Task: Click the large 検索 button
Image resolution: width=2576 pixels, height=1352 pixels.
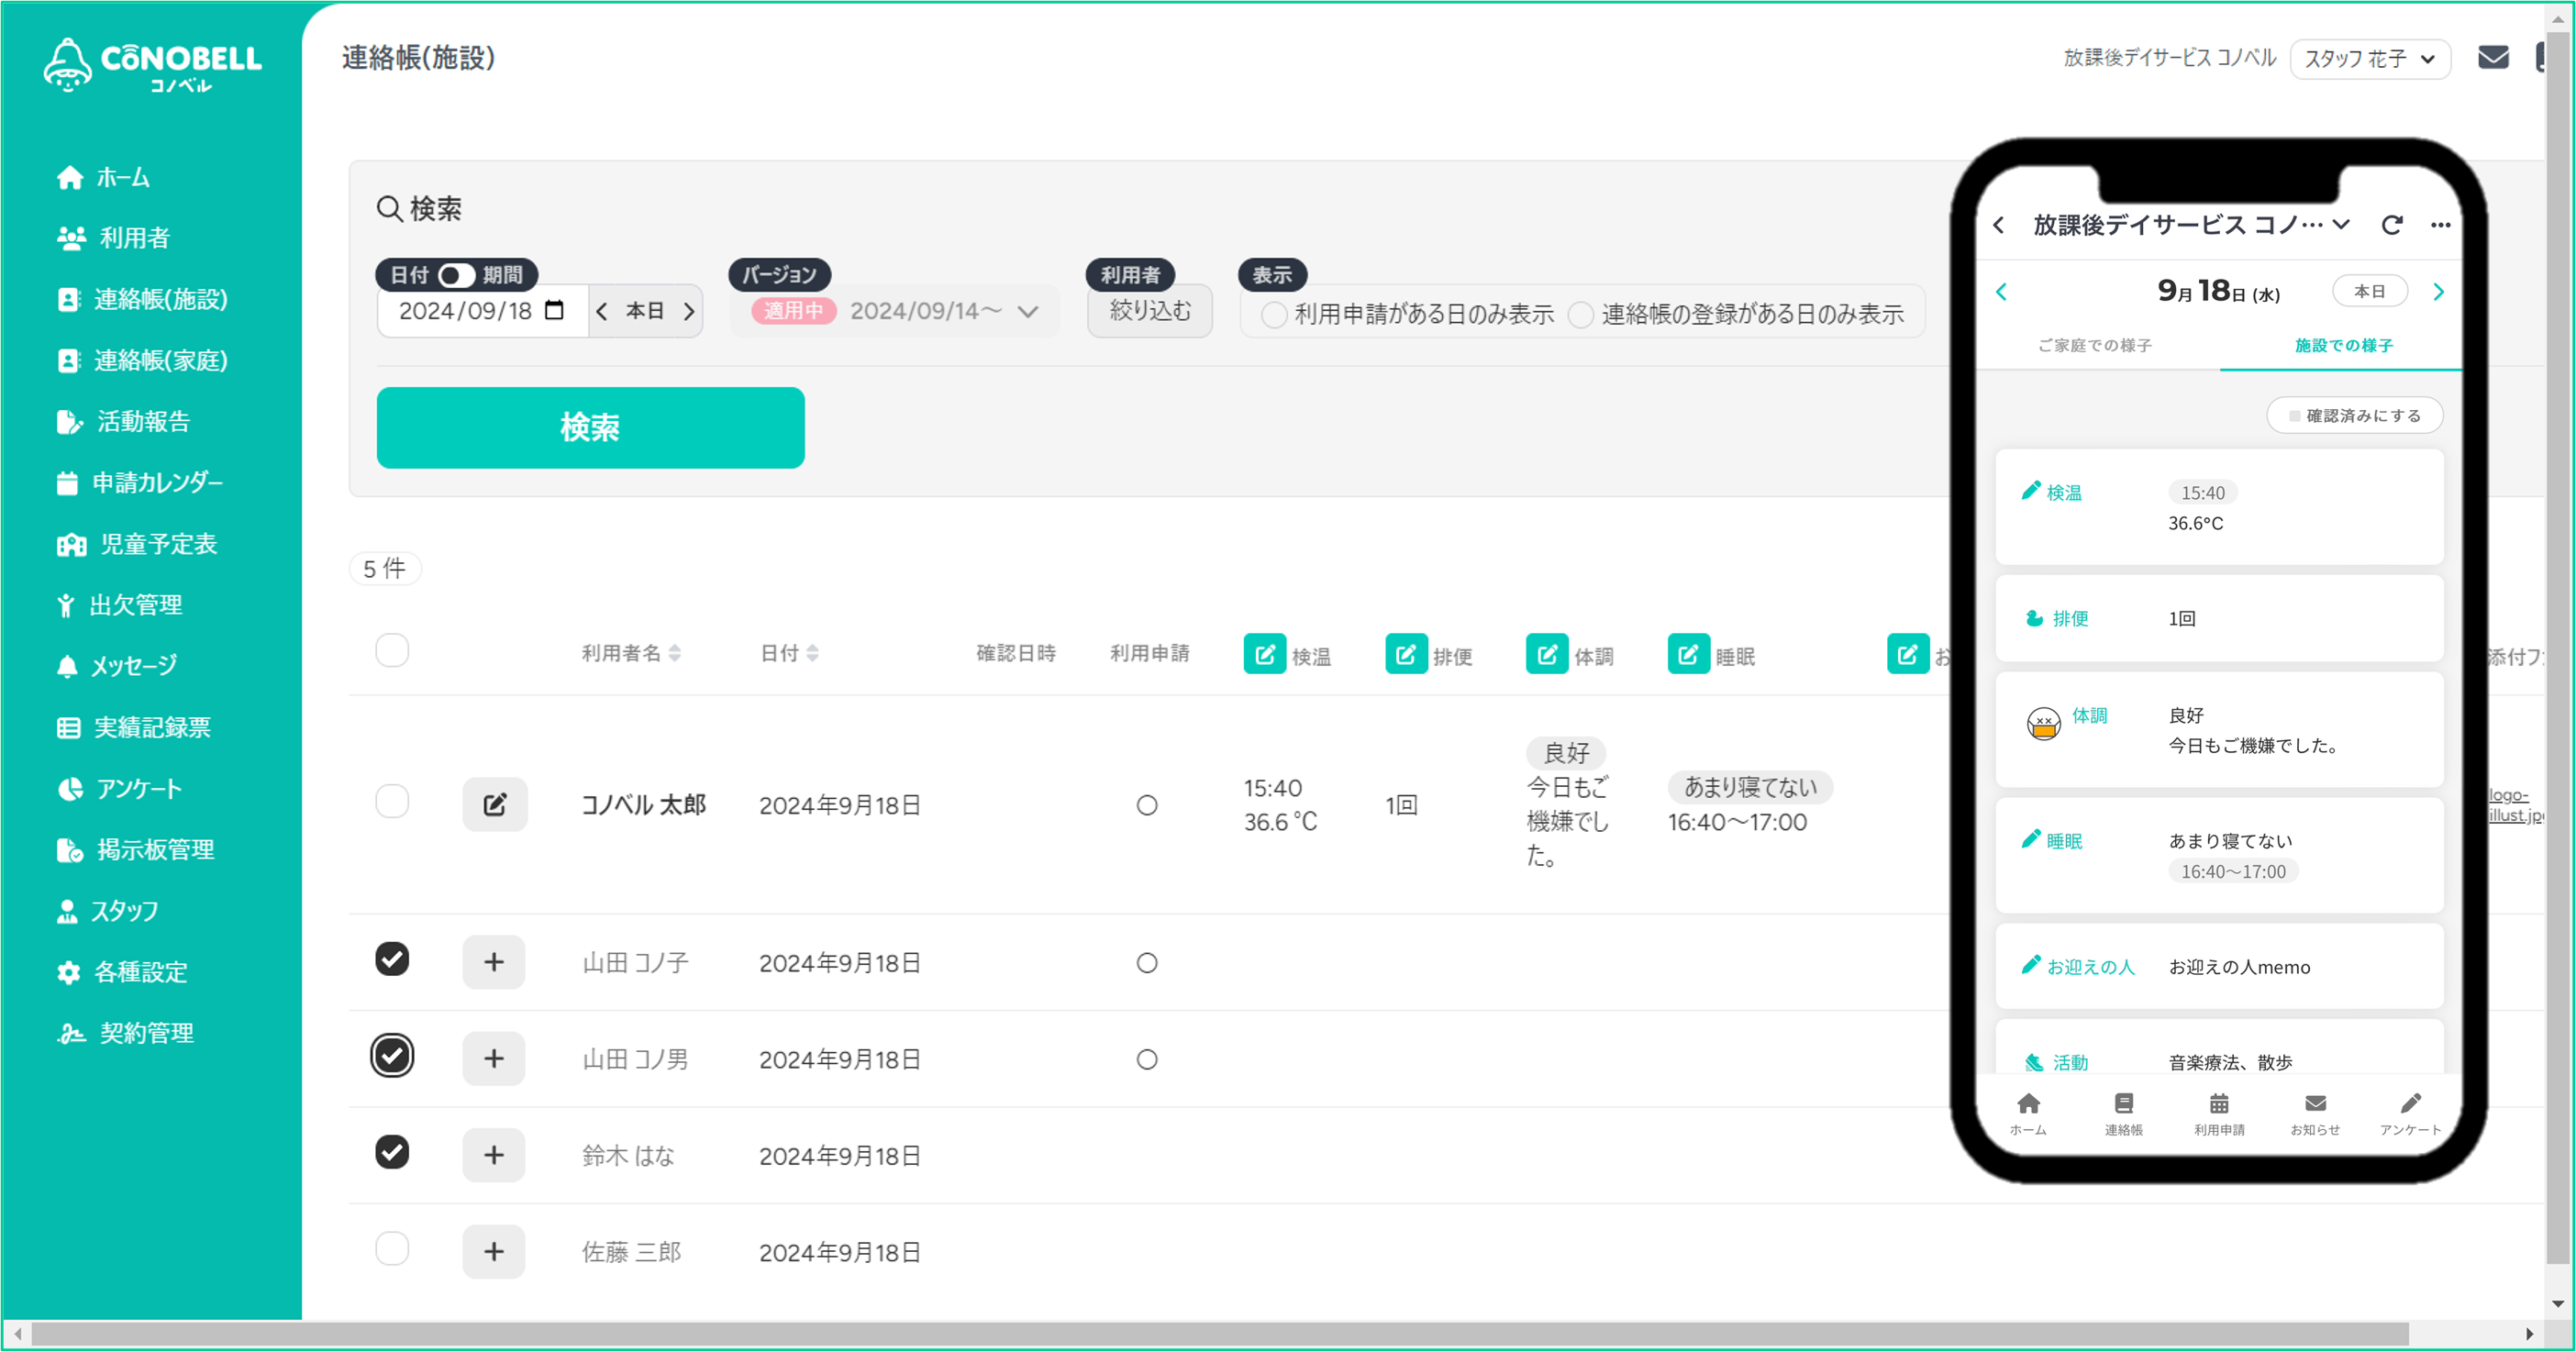Action: click(590, 427)
